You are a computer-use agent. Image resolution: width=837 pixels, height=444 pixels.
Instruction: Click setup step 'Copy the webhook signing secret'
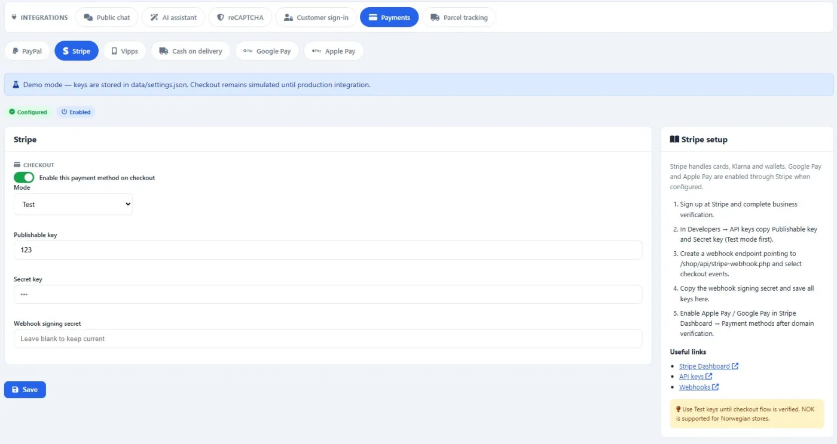(747, 294)
